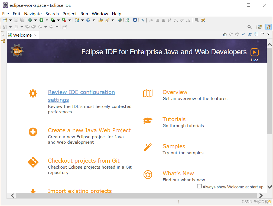Click the green bug Debug icon
273x206 pixels.
click(x=30, y=20)
